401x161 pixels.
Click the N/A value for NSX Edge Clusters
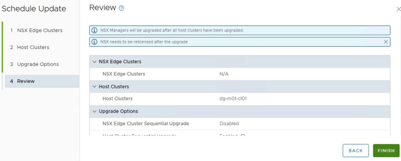coord(224,74)
